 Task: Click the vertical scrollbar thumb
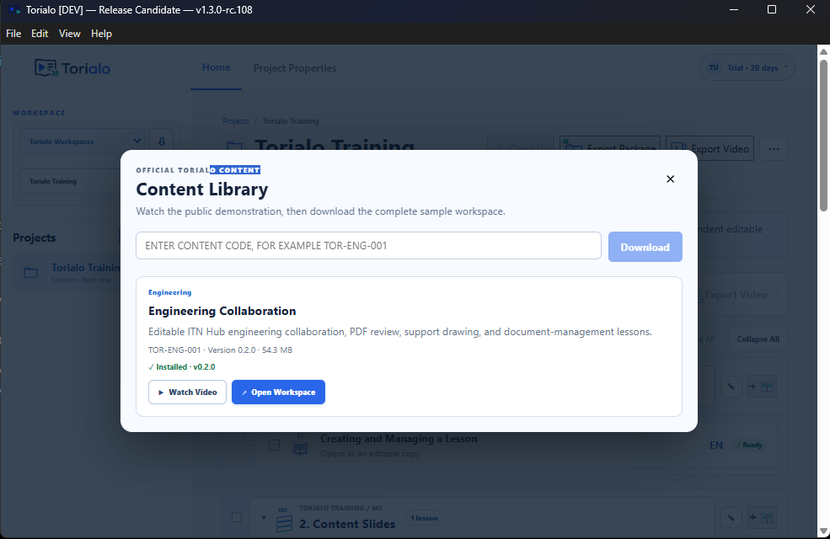(x=823, y=136)
